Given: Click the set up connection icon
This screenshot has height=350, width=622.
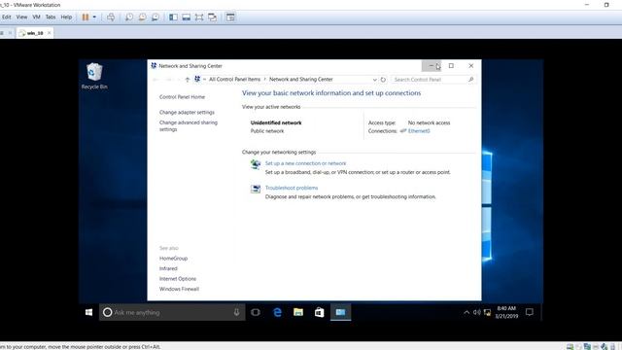Looking at the screenshot, I should coord(256,164).
